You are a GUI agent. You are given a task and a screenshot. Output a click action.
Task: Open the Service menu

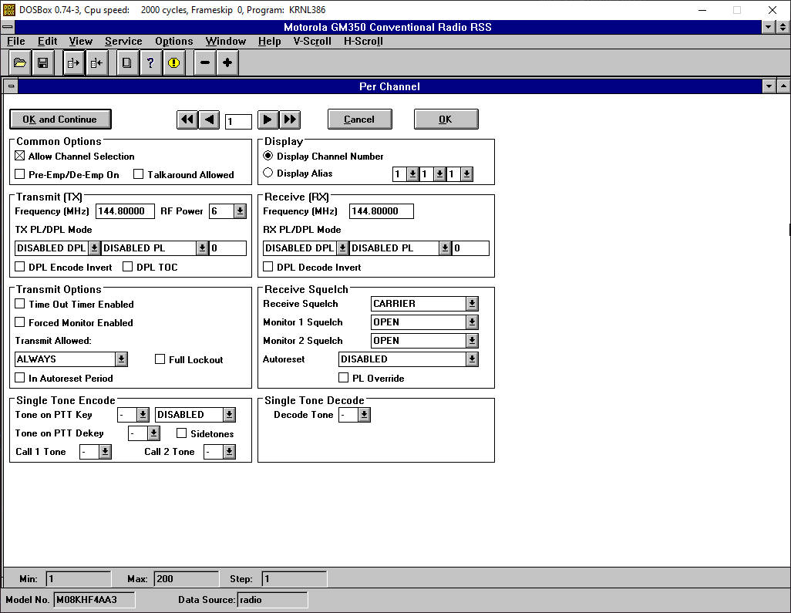[123, 42]
